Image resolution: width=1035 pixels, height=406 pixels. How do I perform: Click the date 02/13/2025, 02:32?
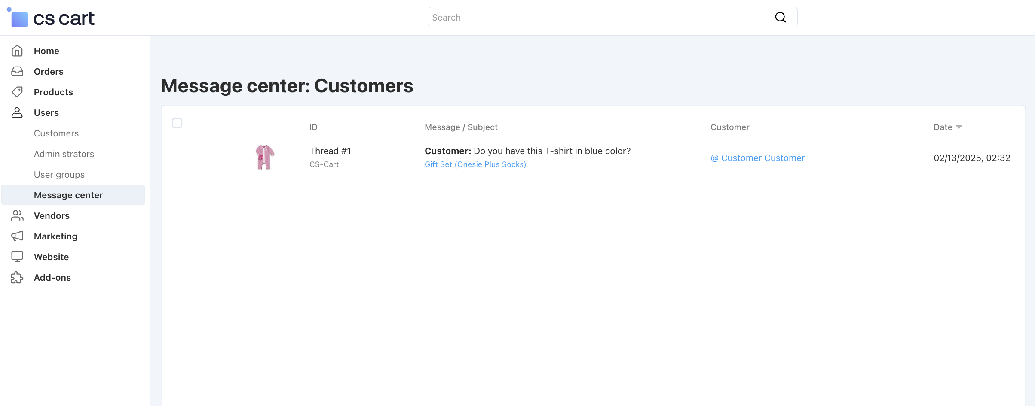(972, 158)
